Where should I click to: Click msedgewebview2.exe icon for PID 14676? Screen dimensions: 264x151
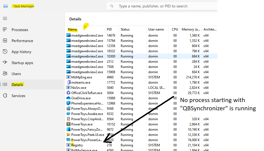[x=68, y=35]
